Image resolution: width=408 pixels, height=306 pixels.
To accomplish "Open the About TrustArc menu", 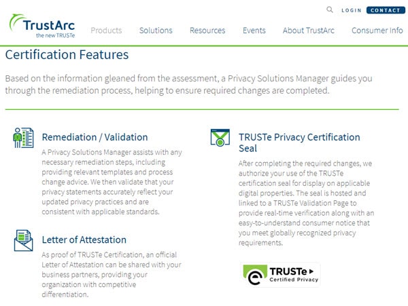I will 308,31.
